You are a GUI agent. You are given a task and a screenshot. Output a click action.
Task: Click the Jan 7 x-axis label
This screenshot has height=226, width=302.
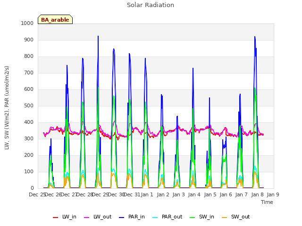point(241,194)
